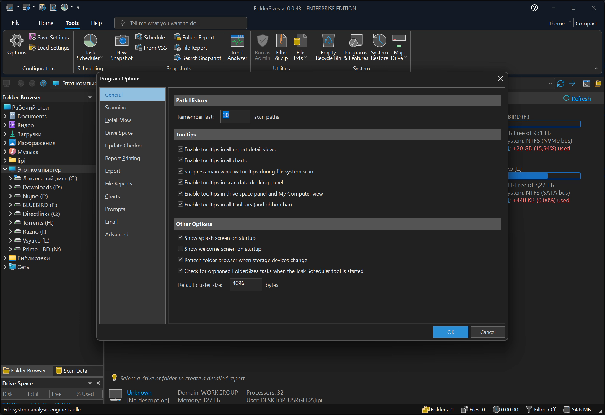Image resolution: width=605 pixels, height=415 pixels.
Task: Click the Vsyako (L:) usage bar
Action: coord(544,176)
